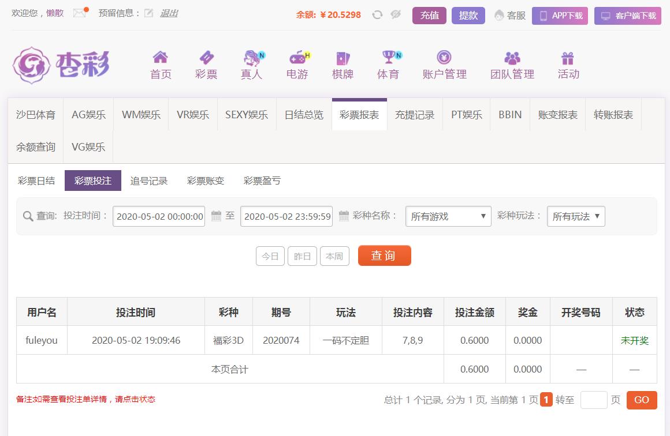670x436 pixels.
Task: Open 体育 trophy icon
Action: pos(388,58)
